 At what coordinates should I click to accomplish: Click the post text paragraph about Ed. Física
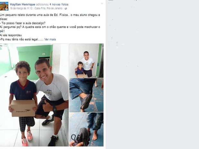pyautogui.click(x=50, y=27)
